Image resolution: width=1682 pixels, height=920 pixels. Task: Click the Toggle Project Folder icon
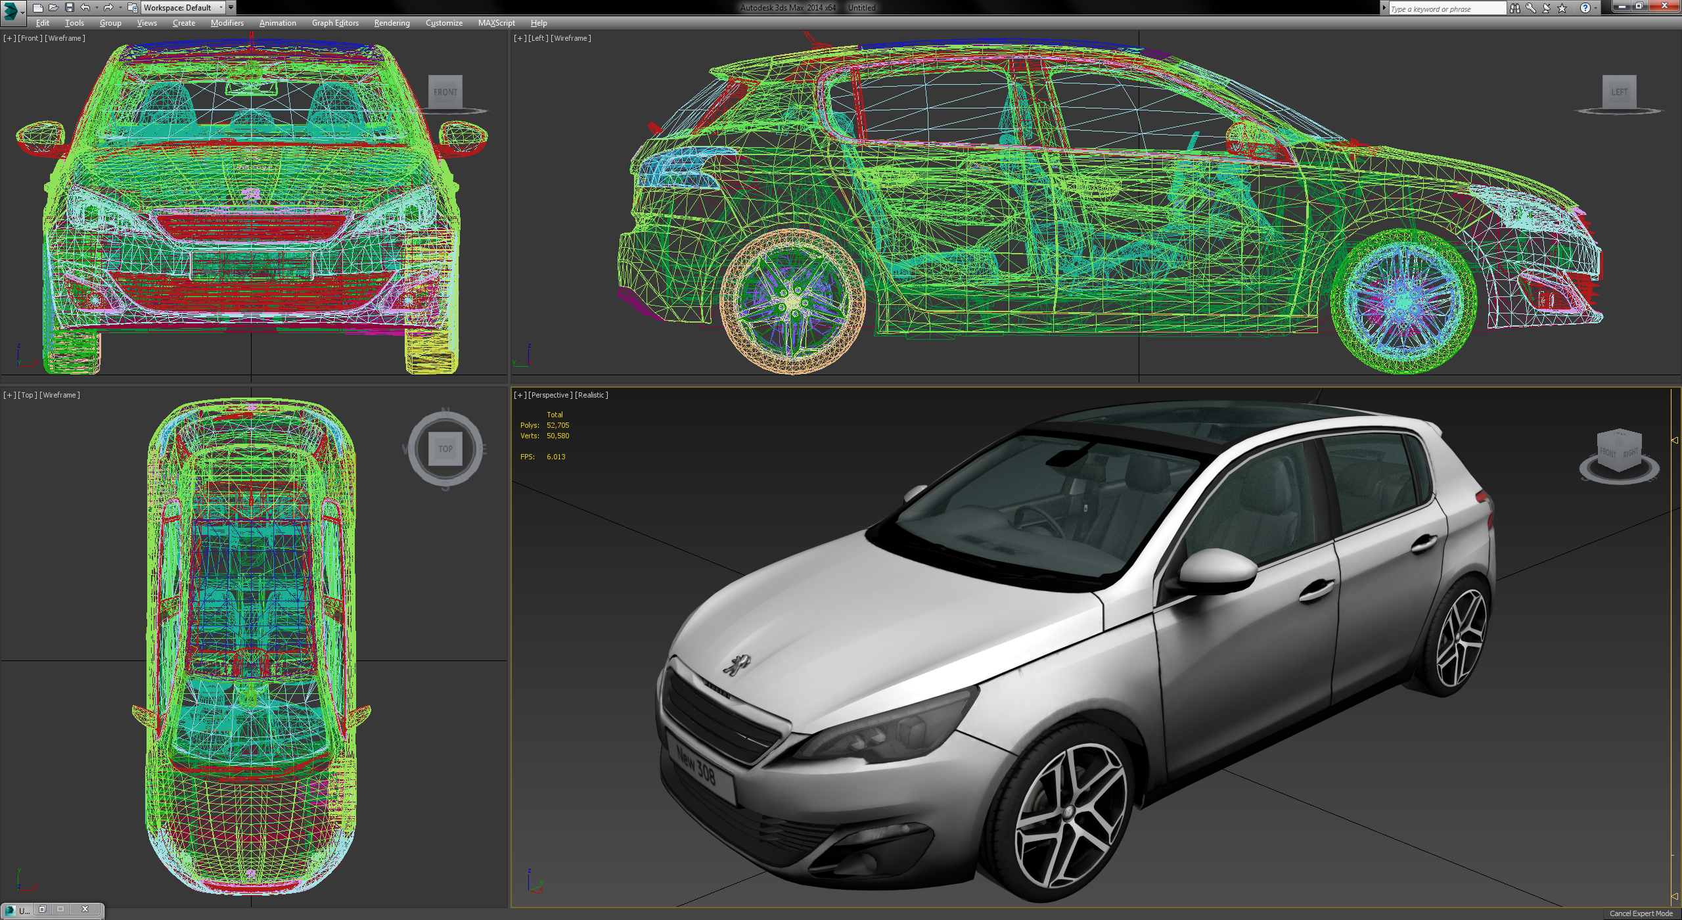click(131, 8)
